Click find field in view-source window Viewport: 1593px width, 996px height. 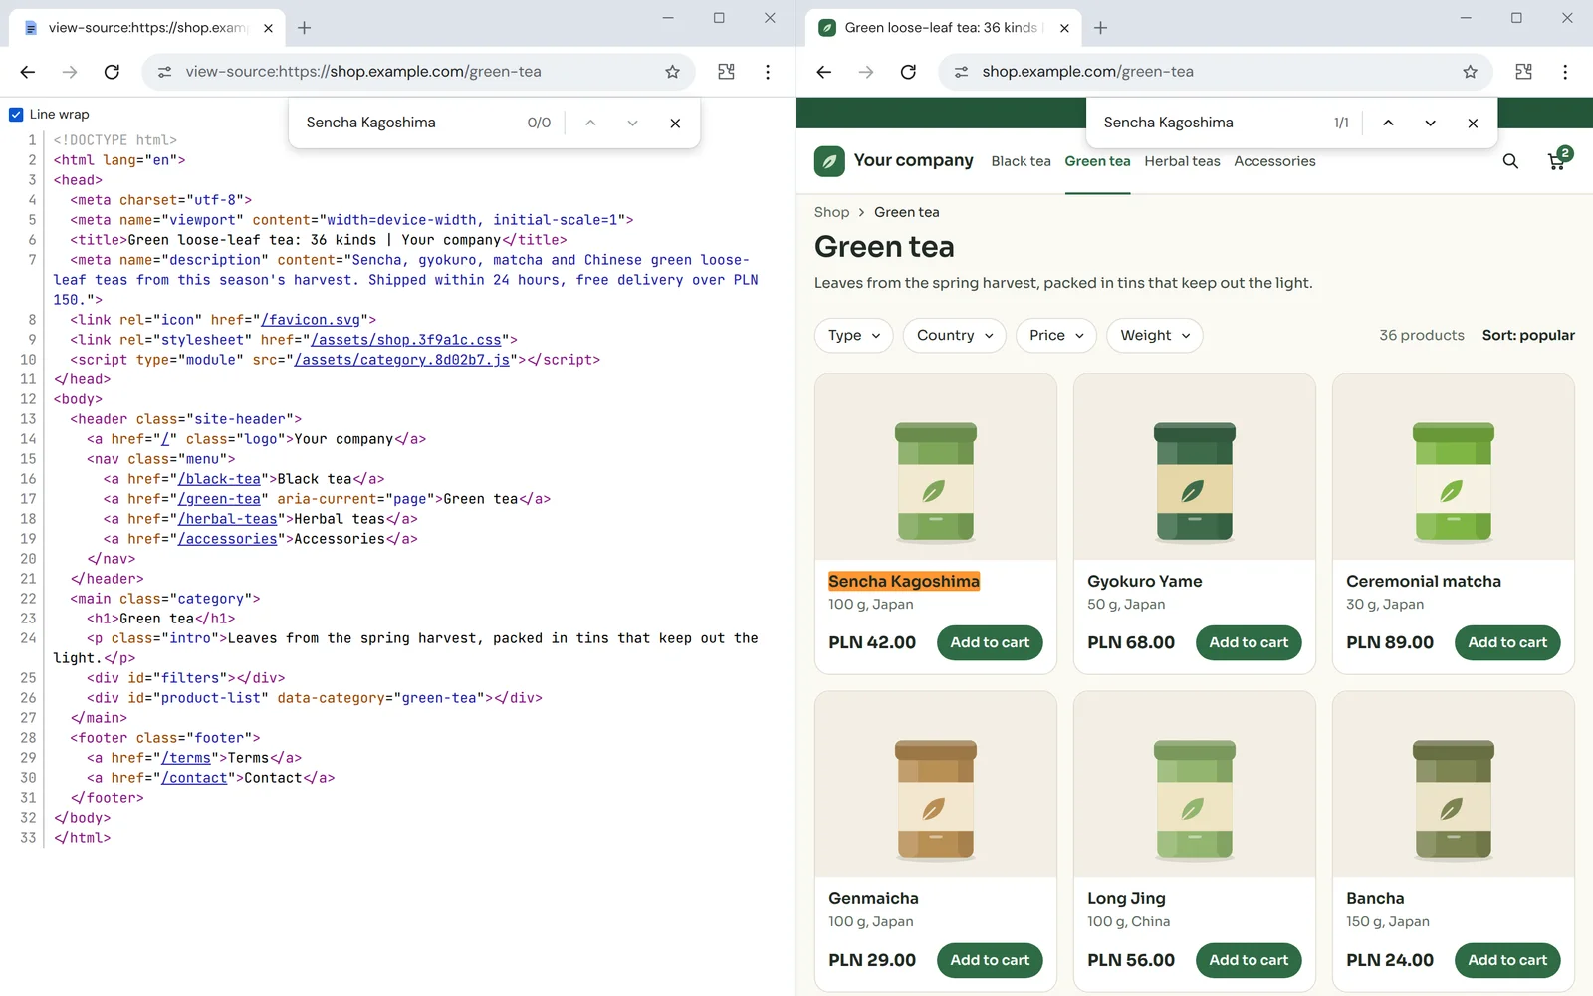(408, 123)
